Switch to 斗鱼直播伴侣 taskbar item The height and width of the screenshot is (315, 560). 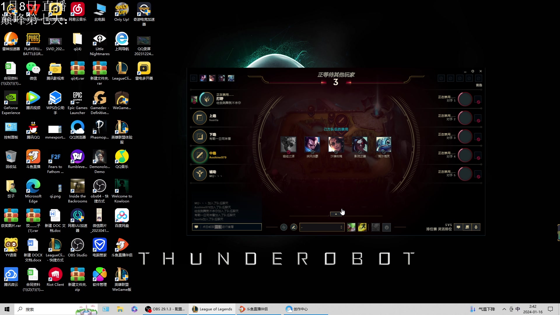coord(259,309)
